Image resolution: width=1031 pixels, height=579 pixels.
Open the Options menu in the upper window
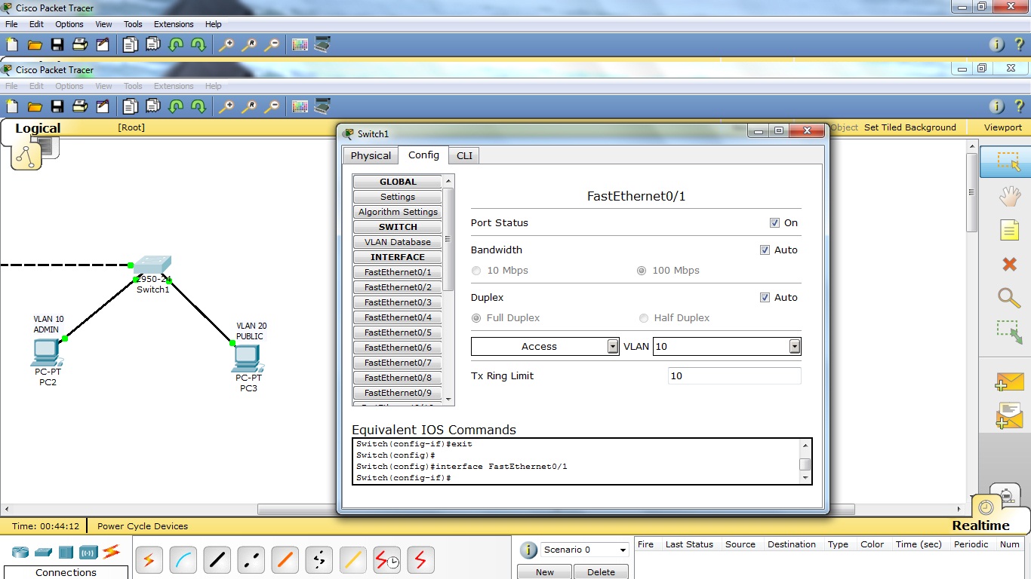(x=69, y=24)
